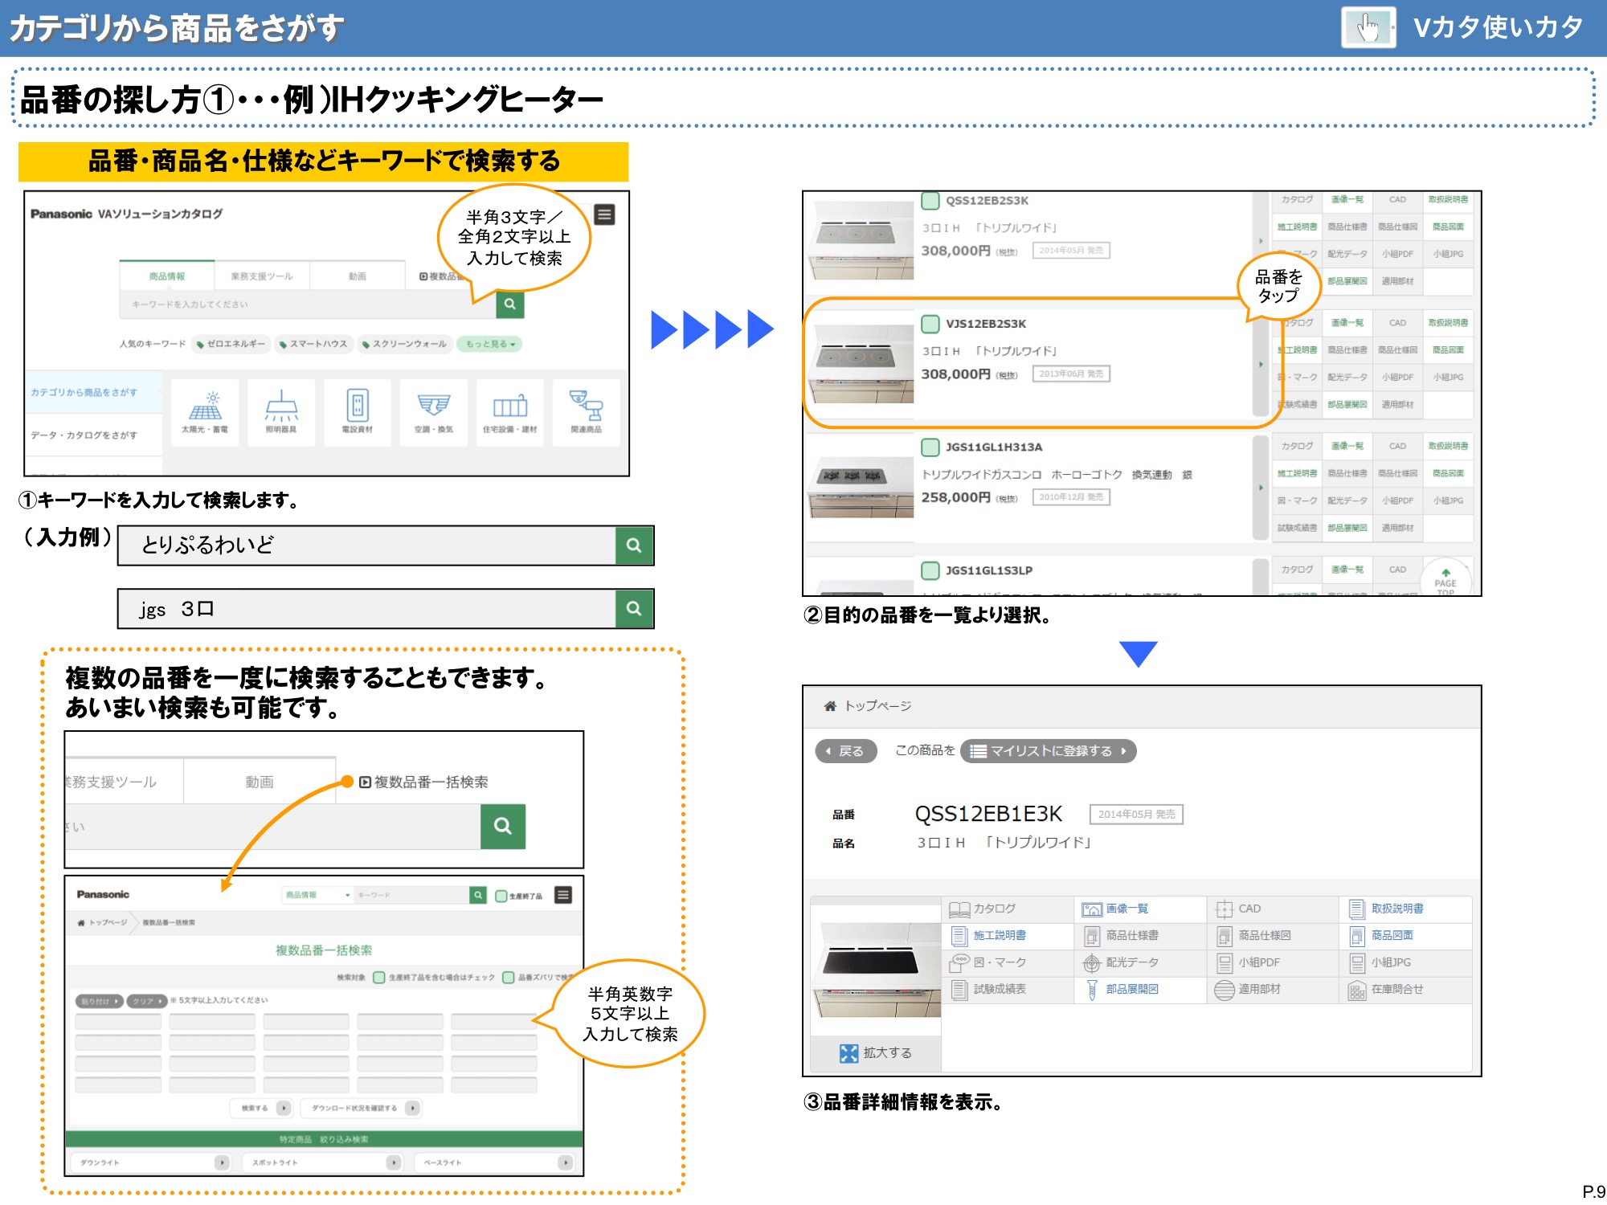Switch to the 業務支援ツール tab
The width and height of the screenshot is (1607, 1205).
click(x=261, y=275)
